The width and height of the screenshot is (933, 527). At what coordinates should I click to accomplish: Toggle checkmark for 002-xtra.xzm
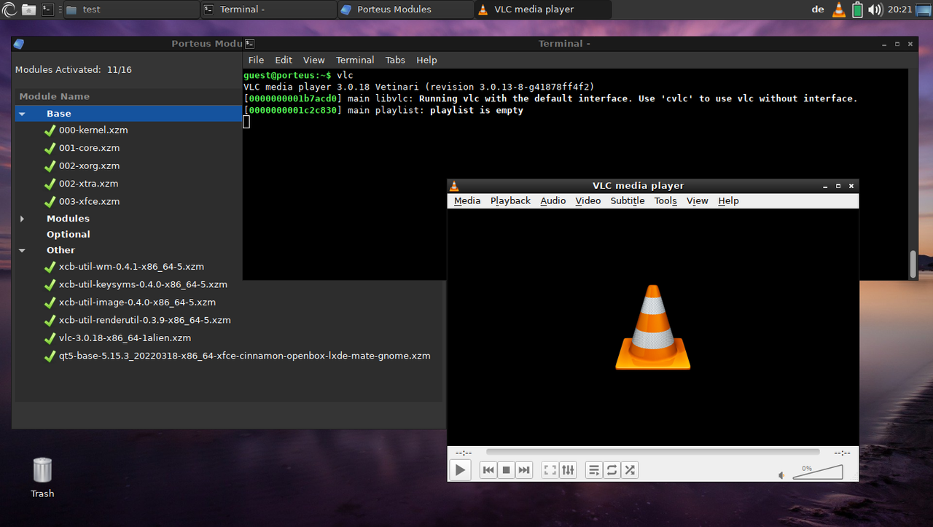click(50, 184)
